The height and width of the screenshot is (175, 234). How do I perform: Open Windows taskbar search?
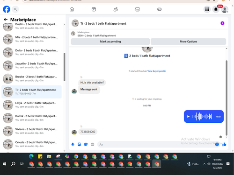tap(13, 164)
